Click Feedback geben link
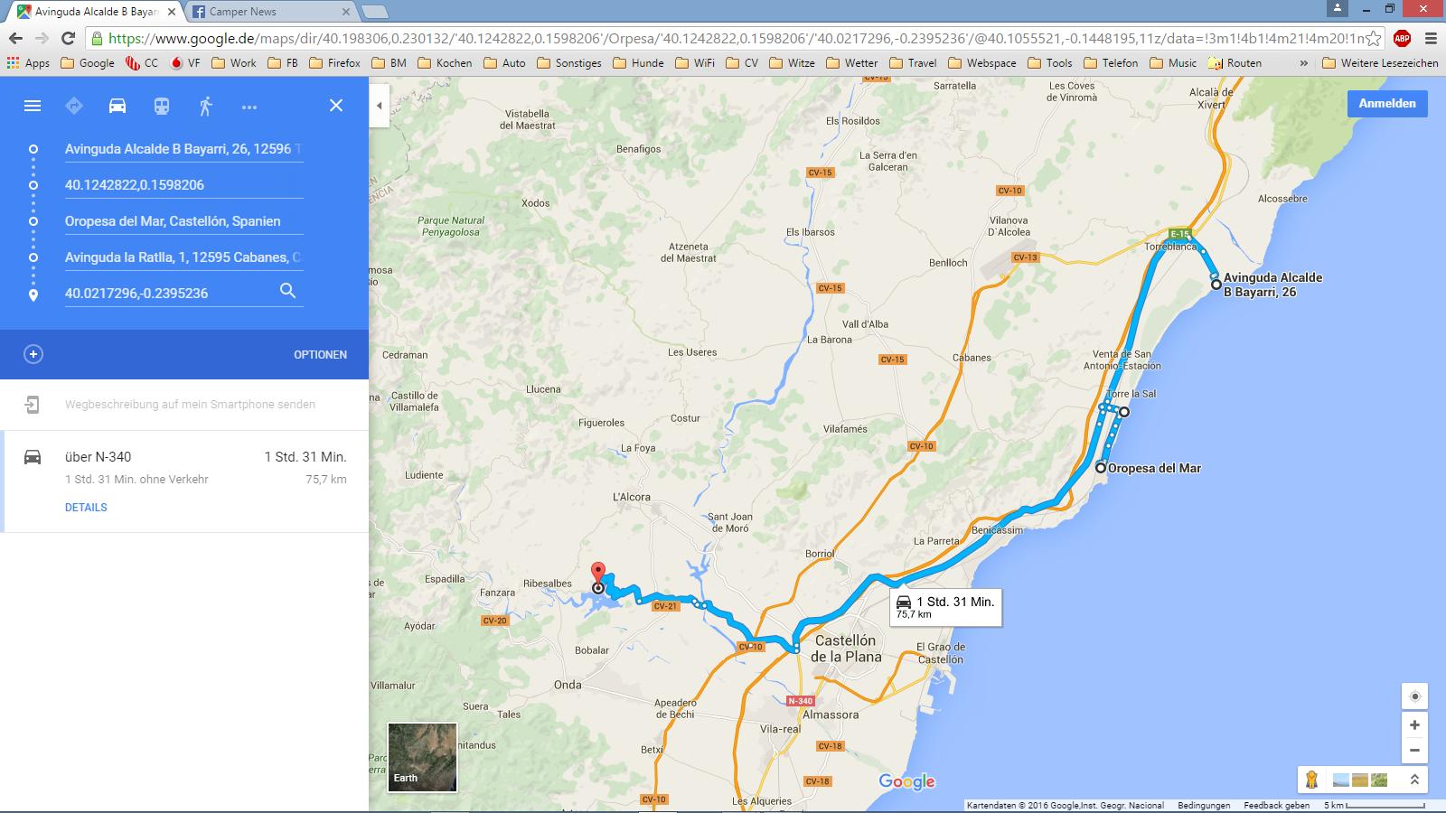The width and height of the screenshot is (1446, 813). [1276, 806]
